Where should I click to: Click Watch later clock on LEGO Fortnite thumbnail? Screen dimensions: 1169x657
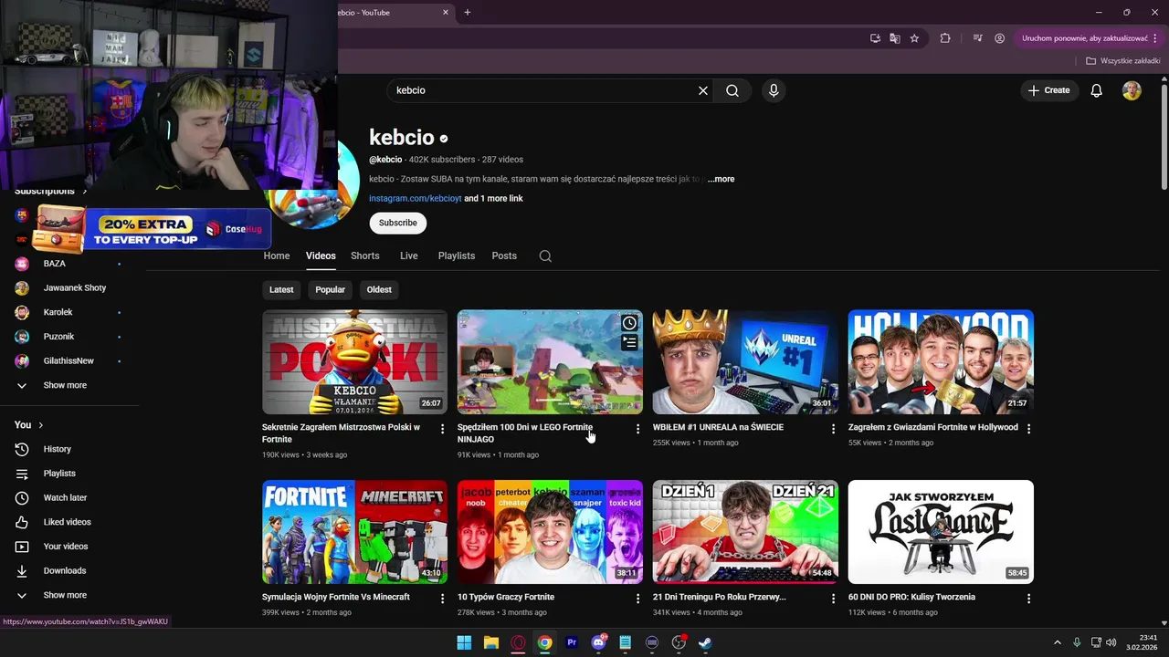pos(629,323)
